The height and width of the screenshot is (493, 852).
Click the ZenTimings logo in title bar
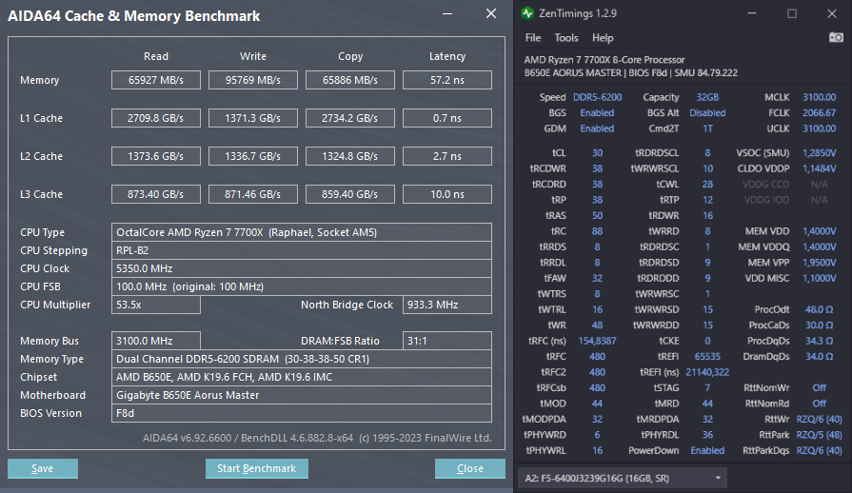pyautogui.click(x=528, y=13)
